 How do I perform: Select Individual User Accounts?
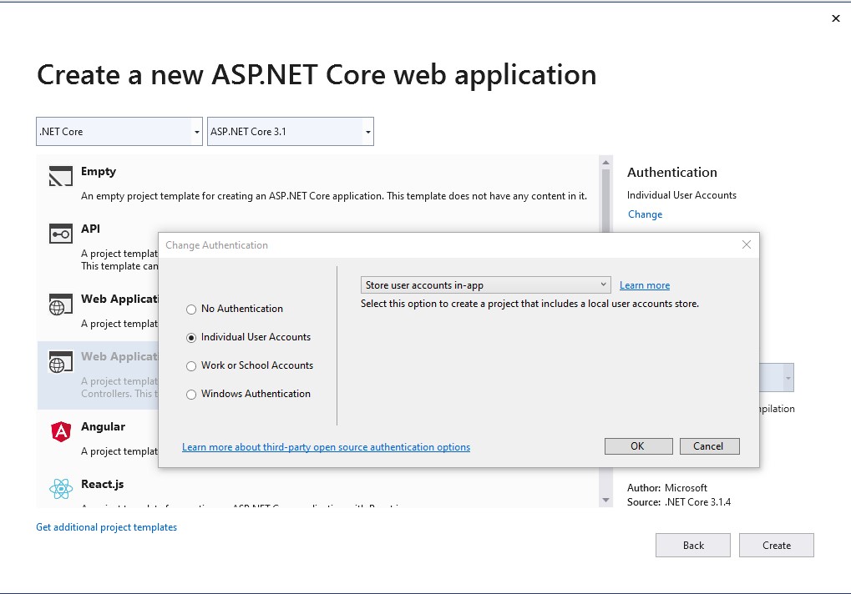click(x=192, y=337)
